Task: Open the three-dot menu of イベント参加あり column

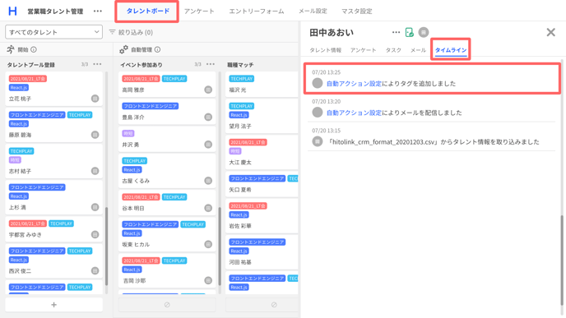Action: (x=211, y=64)
